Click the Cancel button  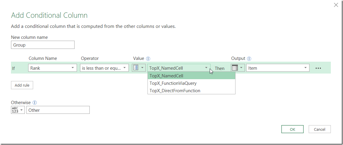pyautogui.click(x=320, y=129)
